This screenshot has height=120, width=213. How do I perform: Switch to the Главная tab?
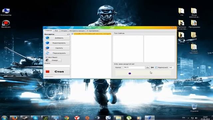(48, 31)
